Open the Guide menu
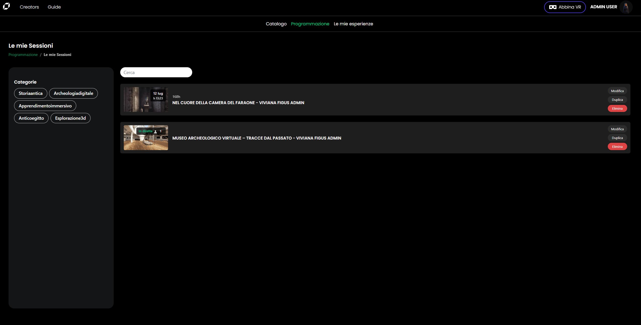641x325 pixels. (x=54, y=7)
